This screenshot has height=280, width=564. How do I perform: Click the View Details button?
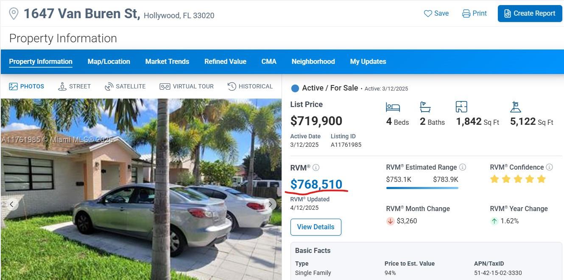(x=316, y=227)
